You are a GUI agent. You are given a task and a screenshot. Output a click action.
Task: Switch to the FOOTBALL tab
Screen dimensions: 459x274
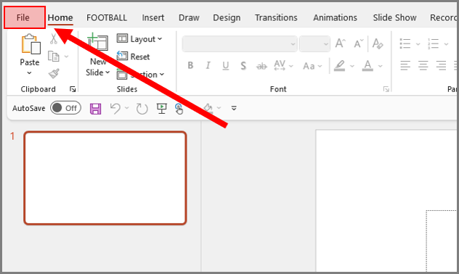pos(107,17)
